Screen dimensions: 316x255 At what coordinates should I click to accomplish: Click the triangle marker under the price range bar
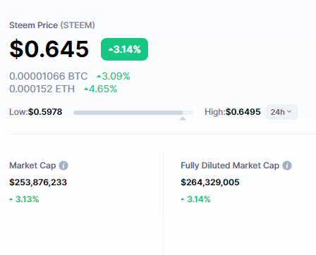[x=183, y=118]
